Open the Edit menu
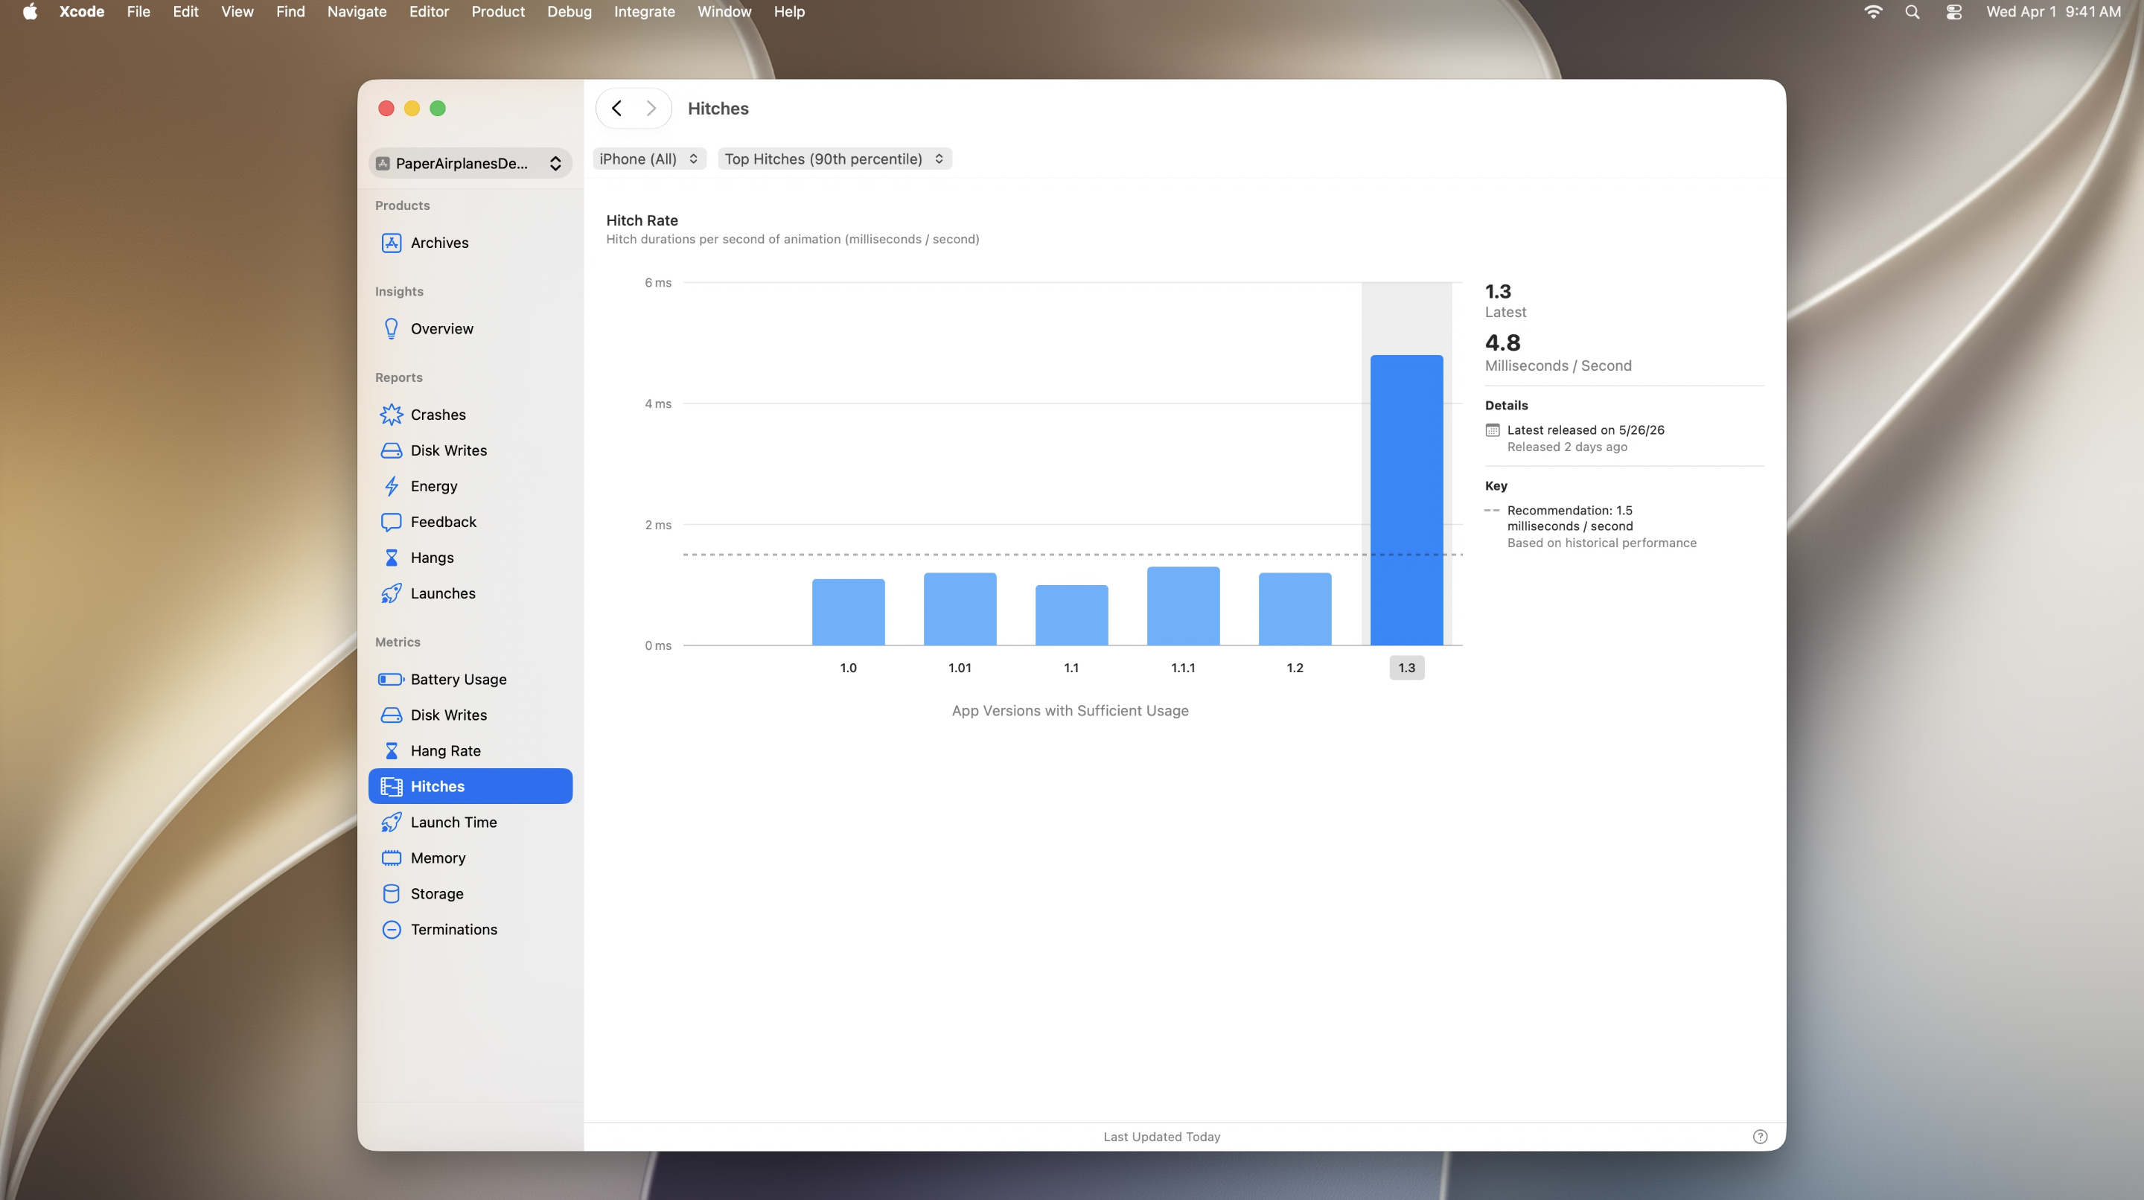2144x1200 pixels. click(185, 12)
